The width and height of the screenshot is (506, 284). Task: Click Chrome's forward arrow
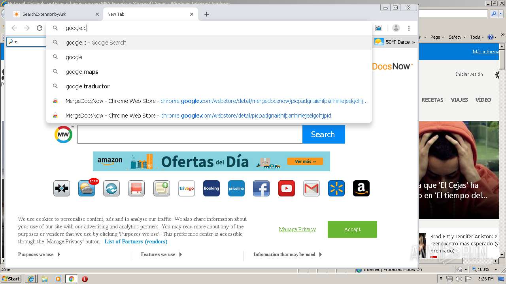click(27, 28)
